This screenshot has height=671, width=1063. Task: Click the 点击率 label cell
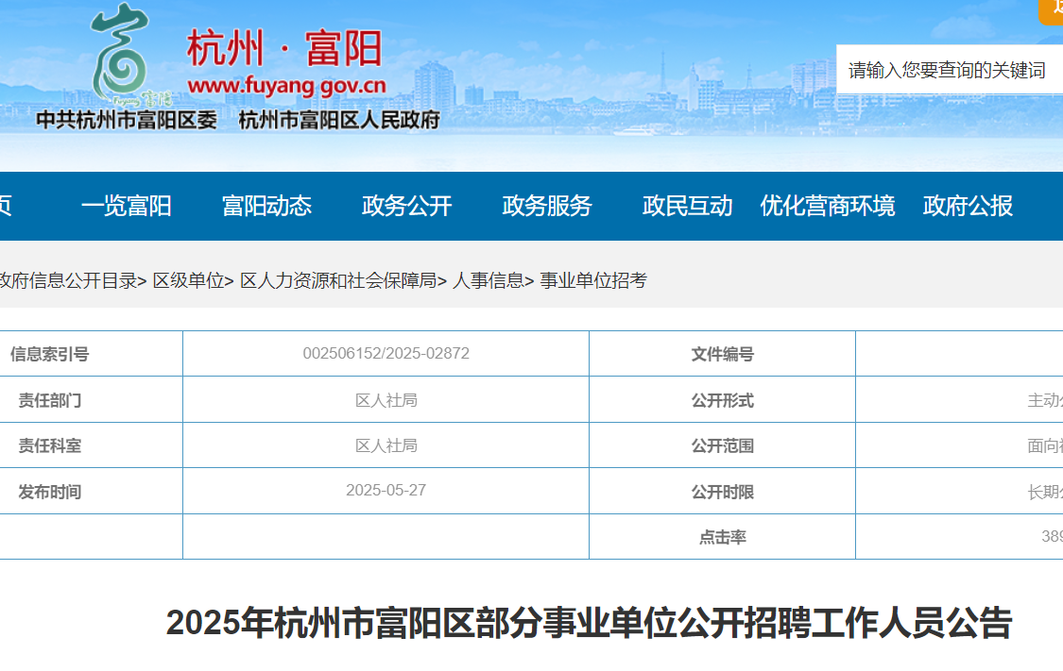pos(723,537)
